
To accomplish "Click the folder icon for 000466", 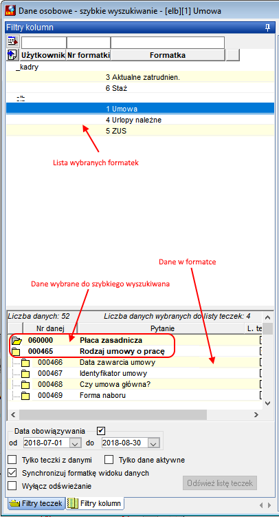I will point(25,363).
